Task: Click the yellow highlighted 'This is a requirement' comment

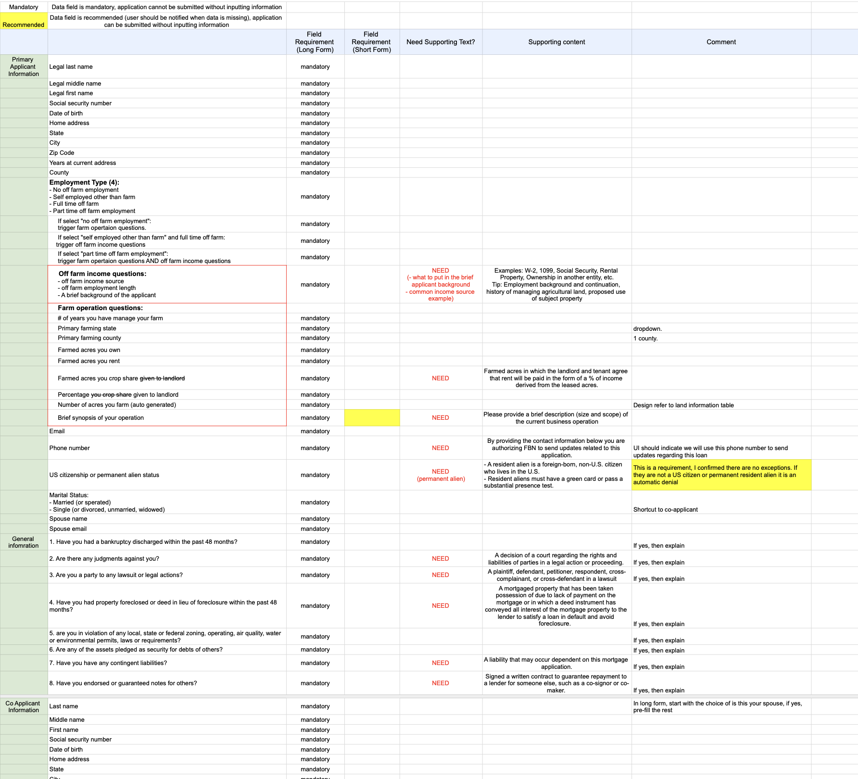Action: click(721, 475)
